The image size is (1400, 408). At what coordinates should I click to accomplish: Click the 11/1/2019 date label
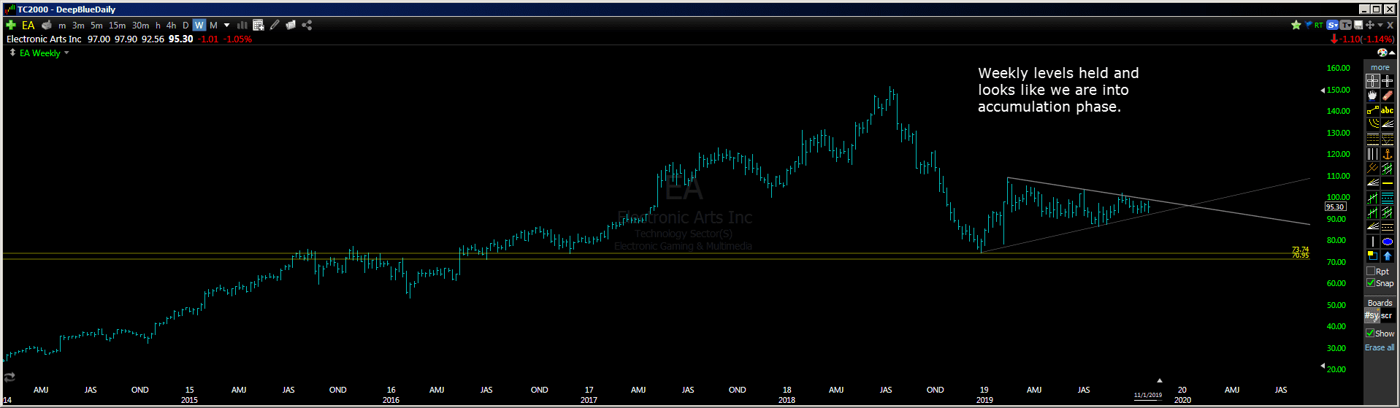(x=1147, y=395)
